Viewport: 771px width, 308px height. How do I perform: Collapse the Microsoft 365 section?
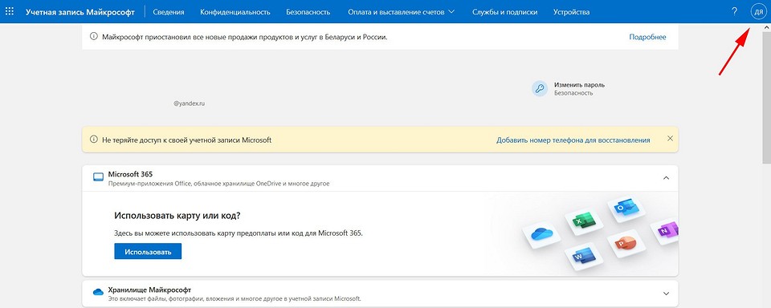[x=667, y=178]
